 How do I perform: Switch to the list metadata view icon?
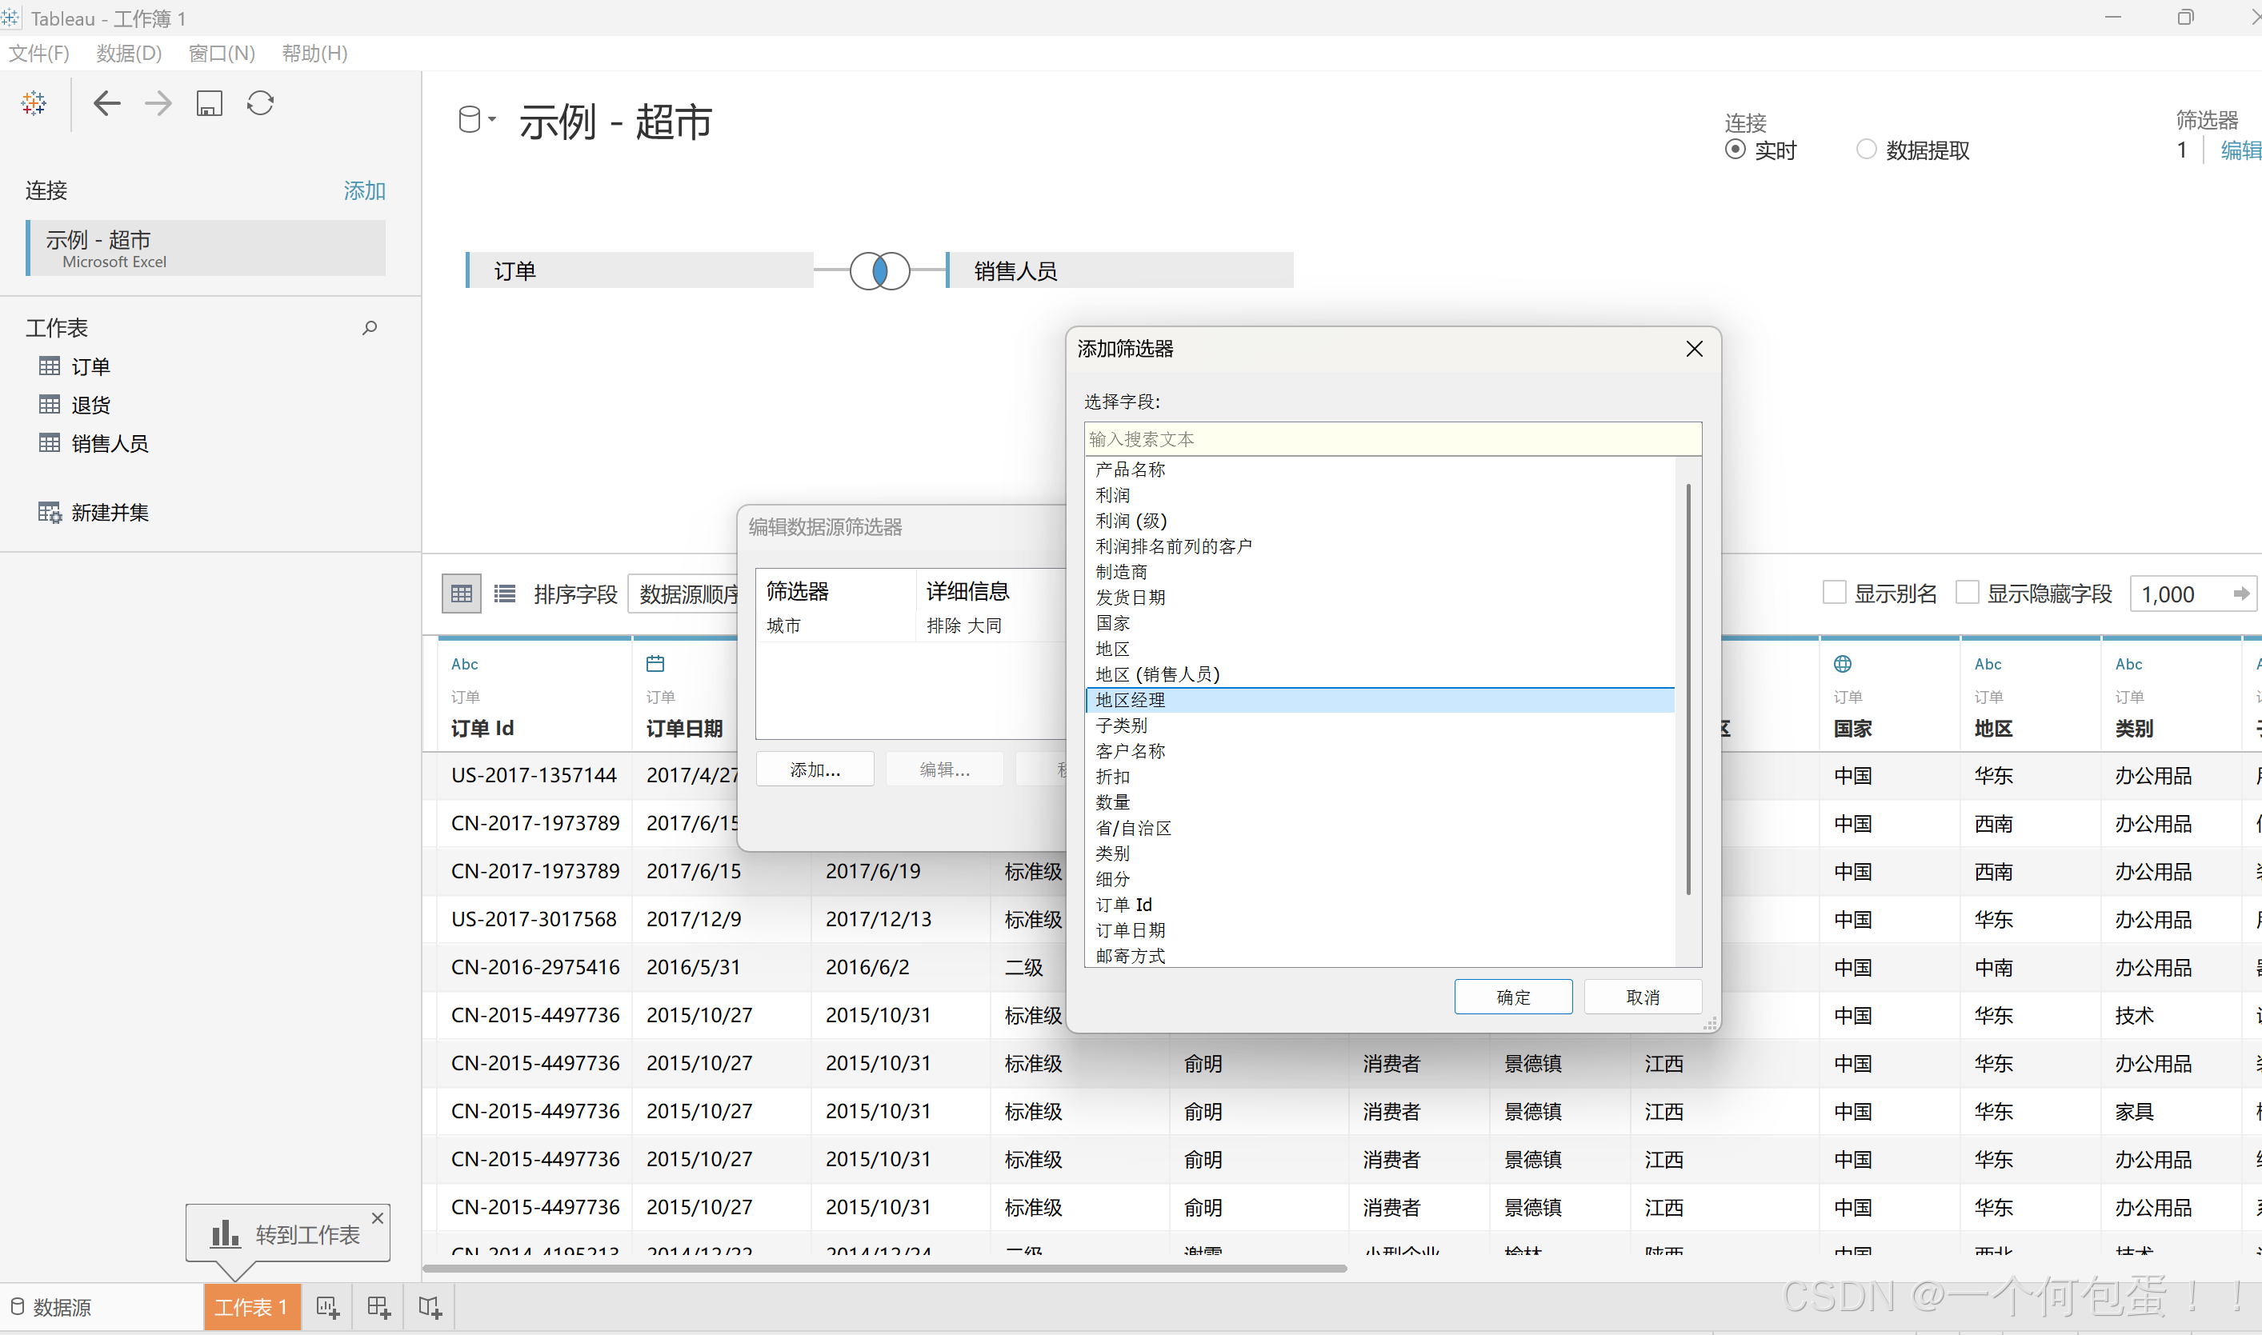(x=505, y=594)
